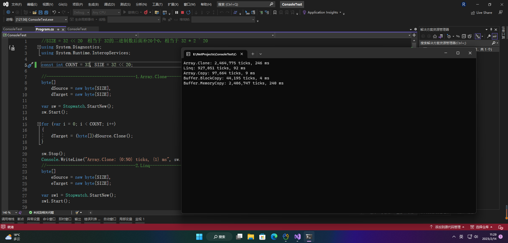Comment out the selected lines
Image resolution: width=508 pixels, height=243 pixels.
coord(261,12)
